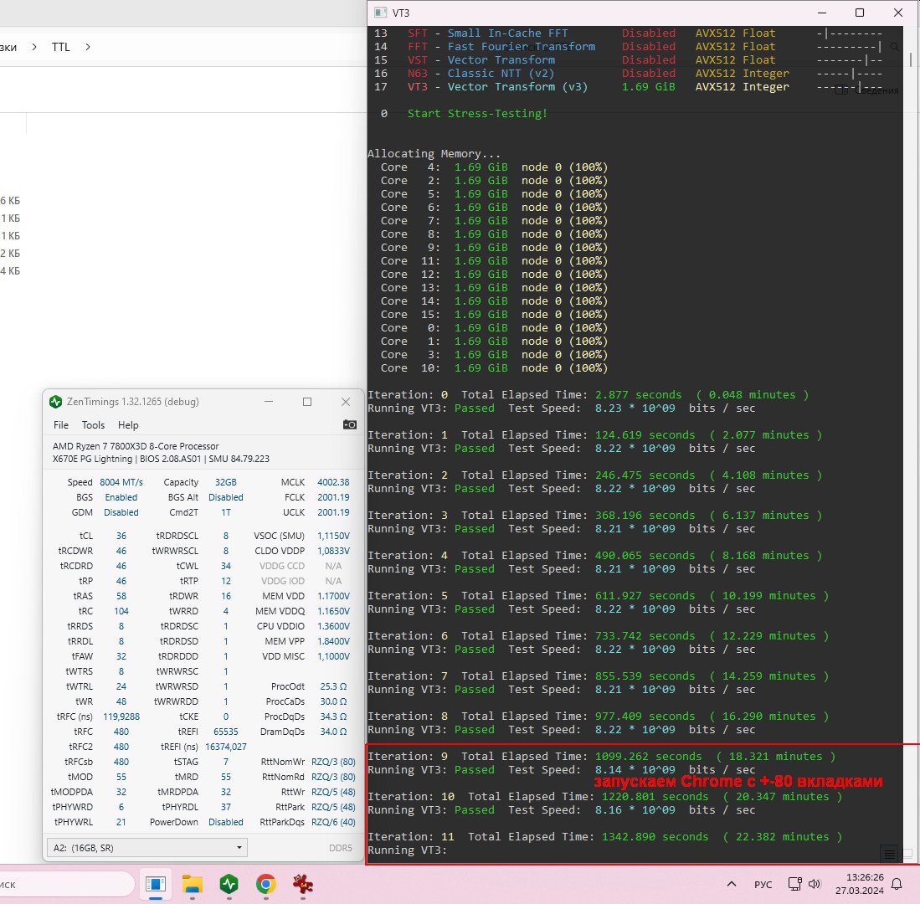Viewport: 920px width, 904px height.
Task: Open Google Chrome from the taskbar
Action: (266, 884)
